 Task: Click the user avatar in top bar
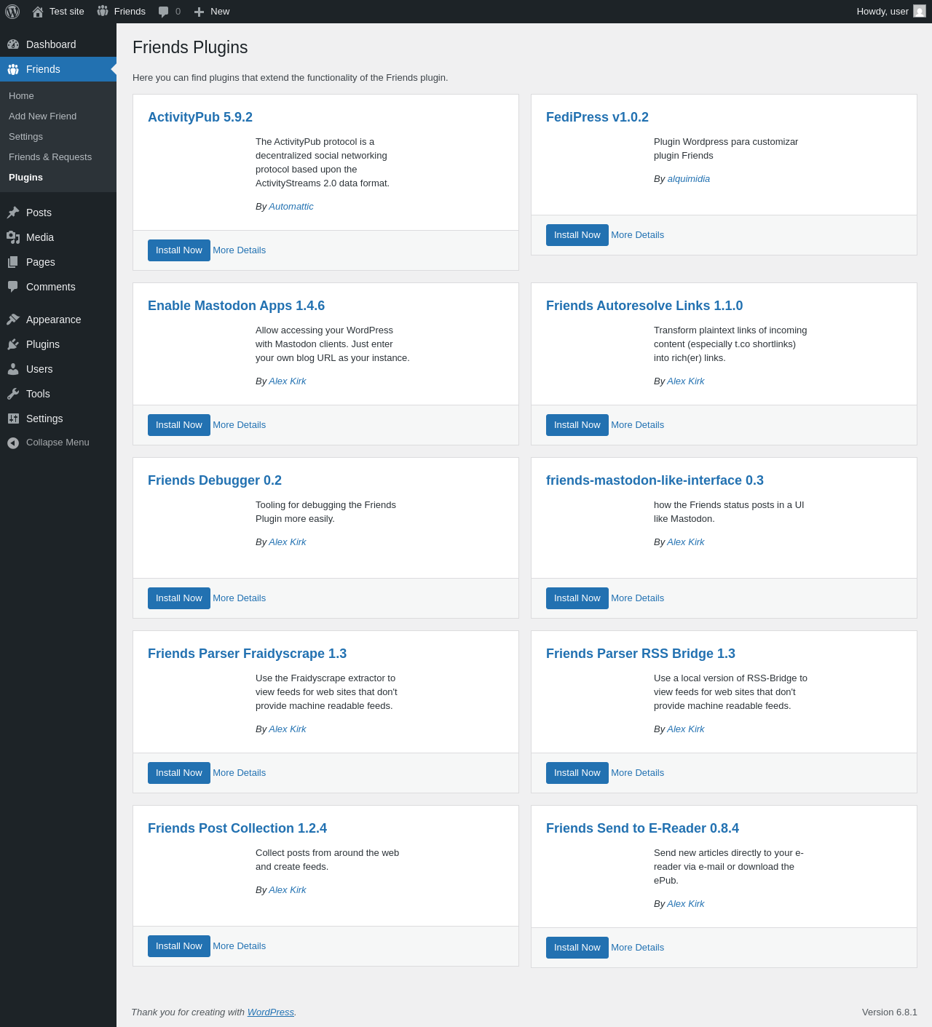pyautogui.click(x=920, y=12)
